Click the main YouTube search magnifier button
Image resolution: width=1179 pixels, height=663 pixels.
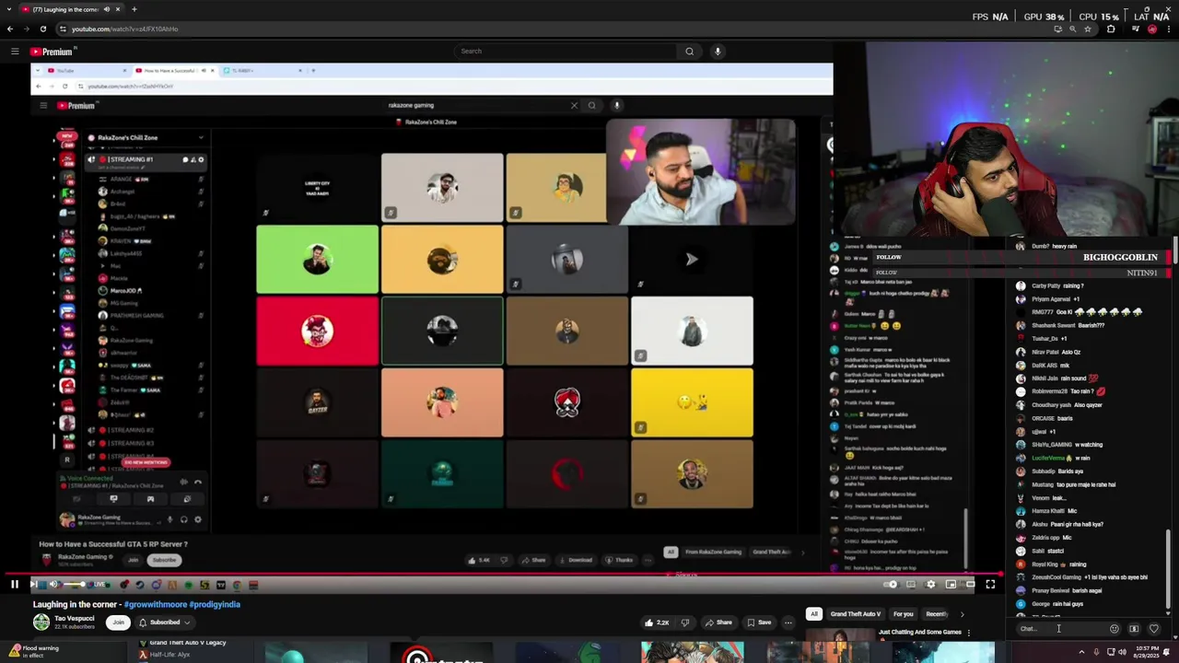[689, 52]
